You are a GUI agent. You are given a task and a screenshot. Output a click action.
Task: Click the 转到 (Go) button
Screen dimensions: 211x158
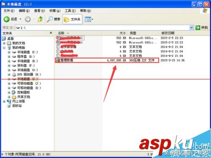pos(202,27)
